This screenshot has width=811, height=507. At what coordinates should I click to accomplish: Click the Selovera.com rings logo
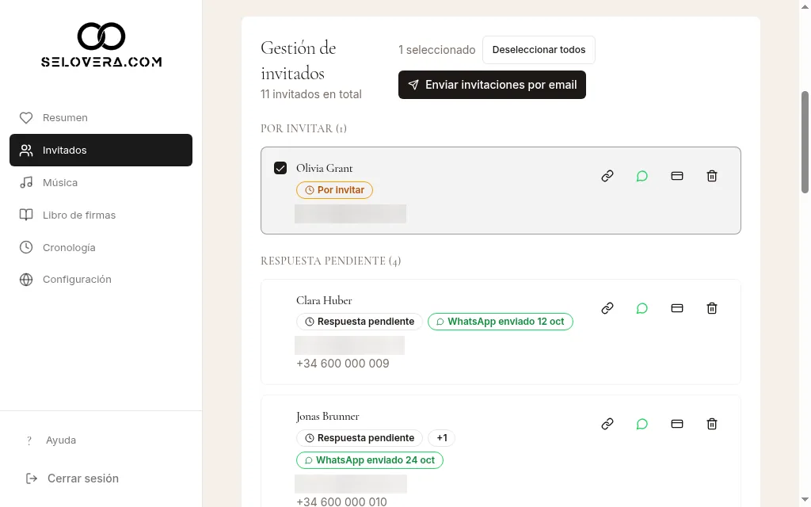(101, 36)
